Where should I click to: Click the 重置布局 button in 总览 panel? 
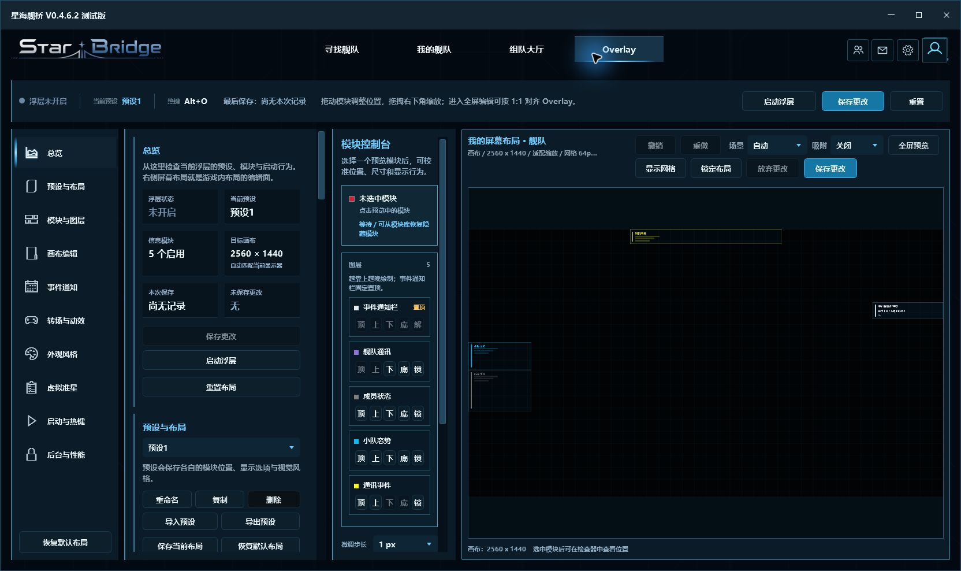[x=221, y=387]
